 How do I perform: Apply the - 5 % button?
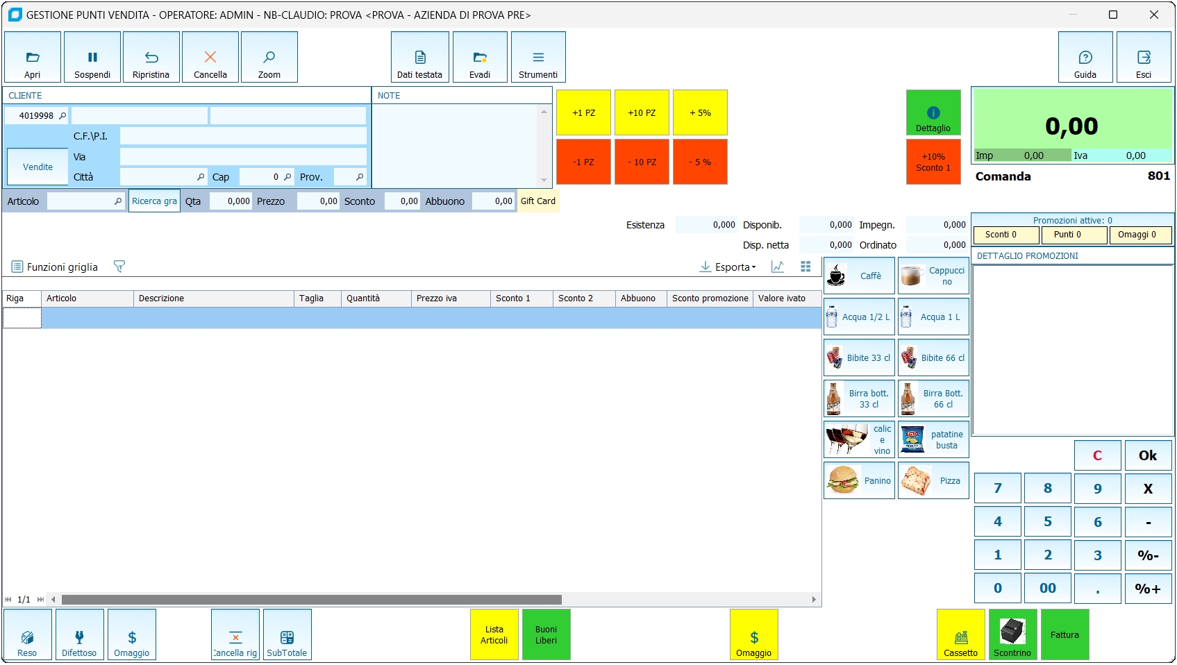700,162
